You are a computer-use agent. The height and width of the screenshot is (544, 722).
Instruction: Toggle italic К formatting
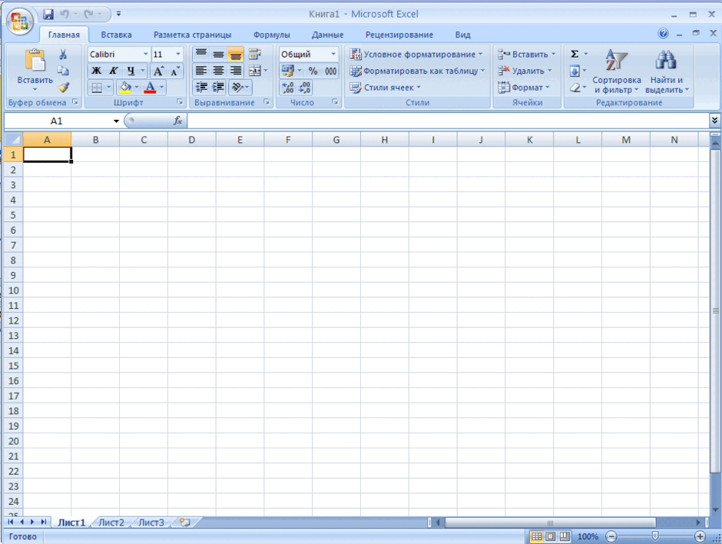113,71
